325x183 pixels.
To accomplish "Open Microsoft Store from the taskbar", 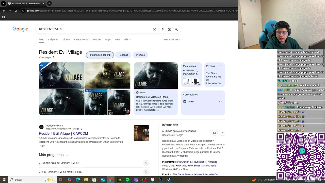I will coord(94,180).
